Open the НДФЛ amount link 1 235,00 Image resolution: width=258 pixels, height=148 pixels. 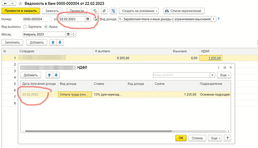[214, 58]
